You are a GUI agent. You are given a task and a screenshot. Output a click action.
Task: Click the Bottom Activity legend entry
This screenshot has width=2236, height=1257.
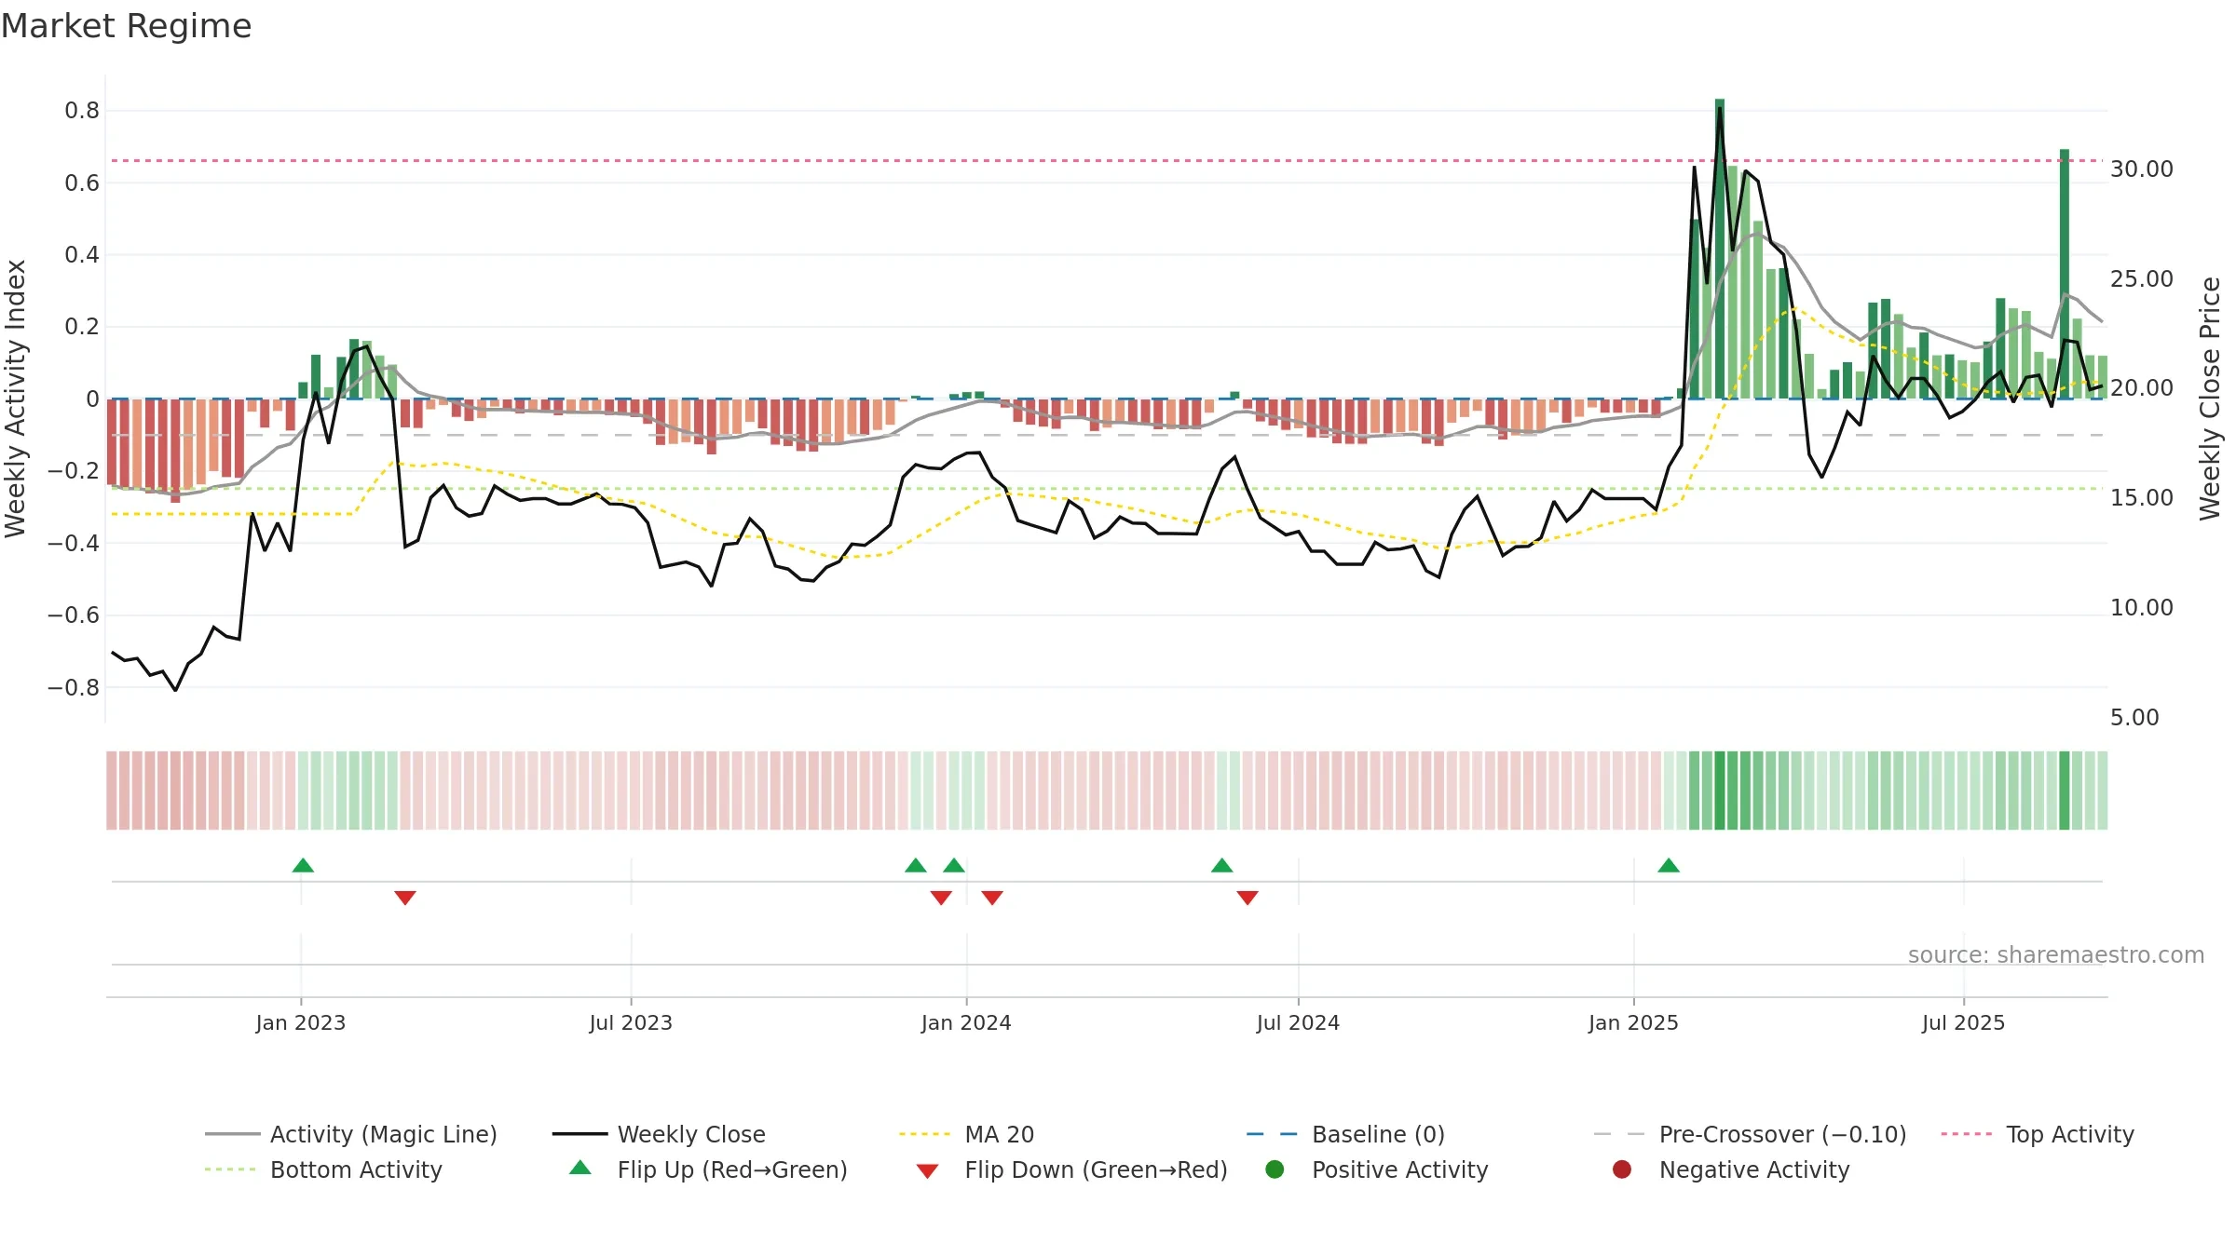click(x=323, y=1169)
